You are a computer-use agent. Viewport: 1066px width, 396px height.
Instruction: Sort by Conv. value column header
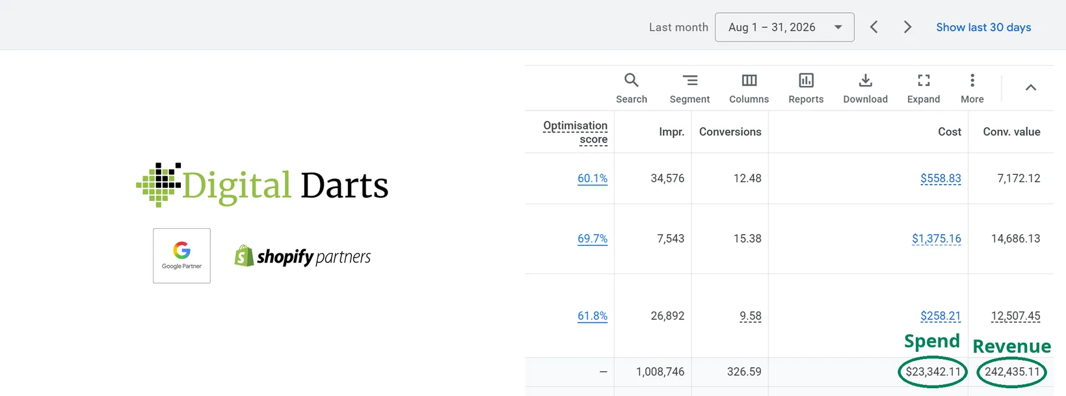click(1011, 132)
